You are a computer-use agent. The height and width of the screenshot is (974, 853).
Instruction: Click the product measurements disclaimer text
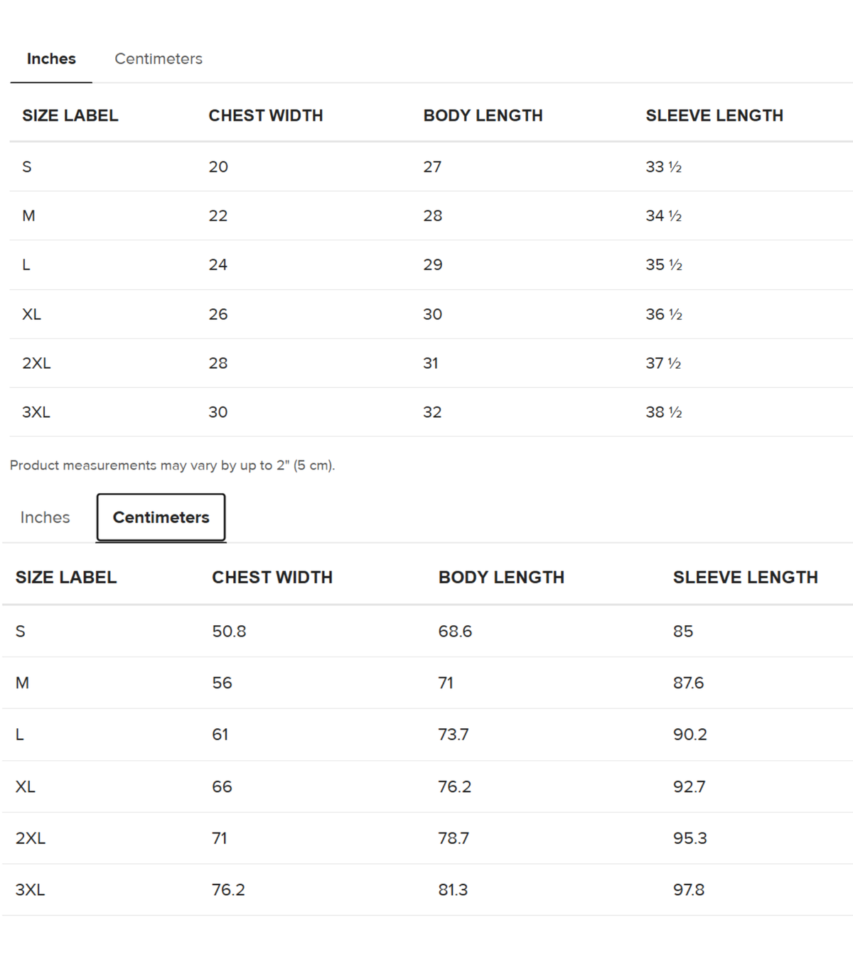coord(172,465)
